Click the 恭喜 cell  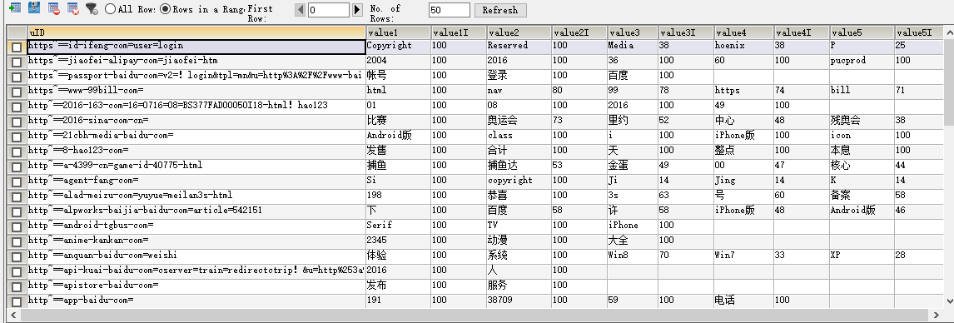pos(519,196)
